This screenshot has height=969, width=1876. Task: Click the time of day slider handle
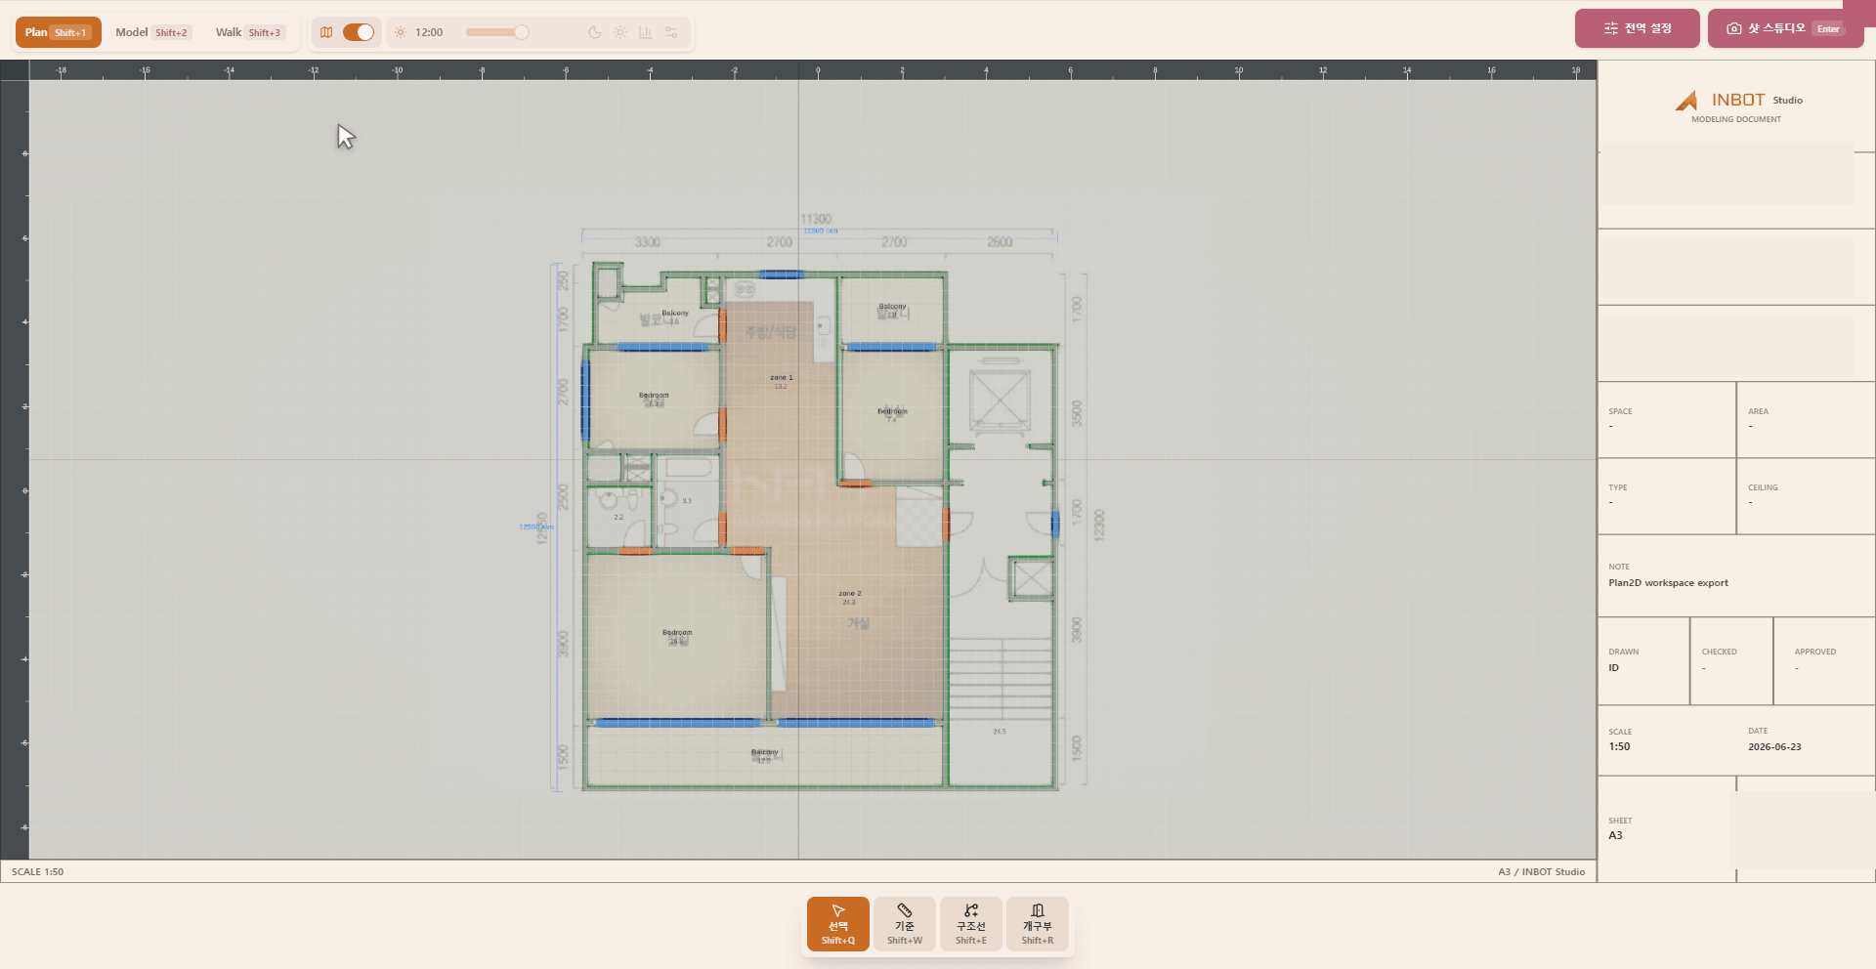522,32
